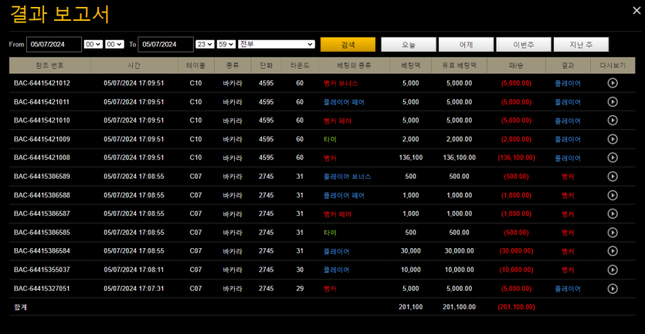Viewport: 645px width, 334px height.
Task: Replay bet BAC-64415355037
Action: [x=613, y=270]
